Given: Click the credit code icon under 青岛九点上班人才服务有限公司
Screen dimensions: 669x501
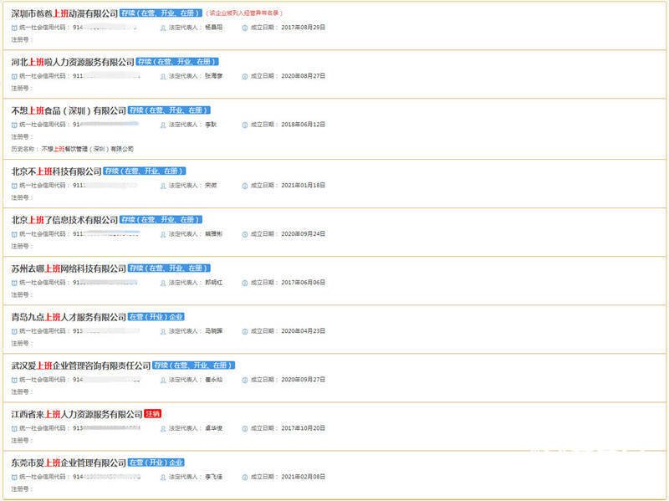Looking at the screenshot, I should click(x=14, y=331).
